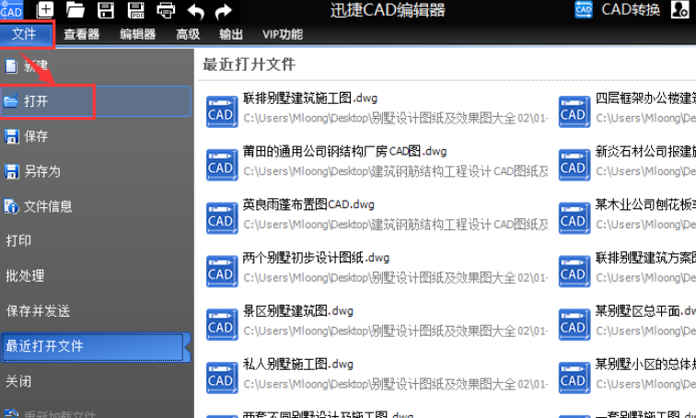Click the CAD转换 button label

(x=631, y=10)
